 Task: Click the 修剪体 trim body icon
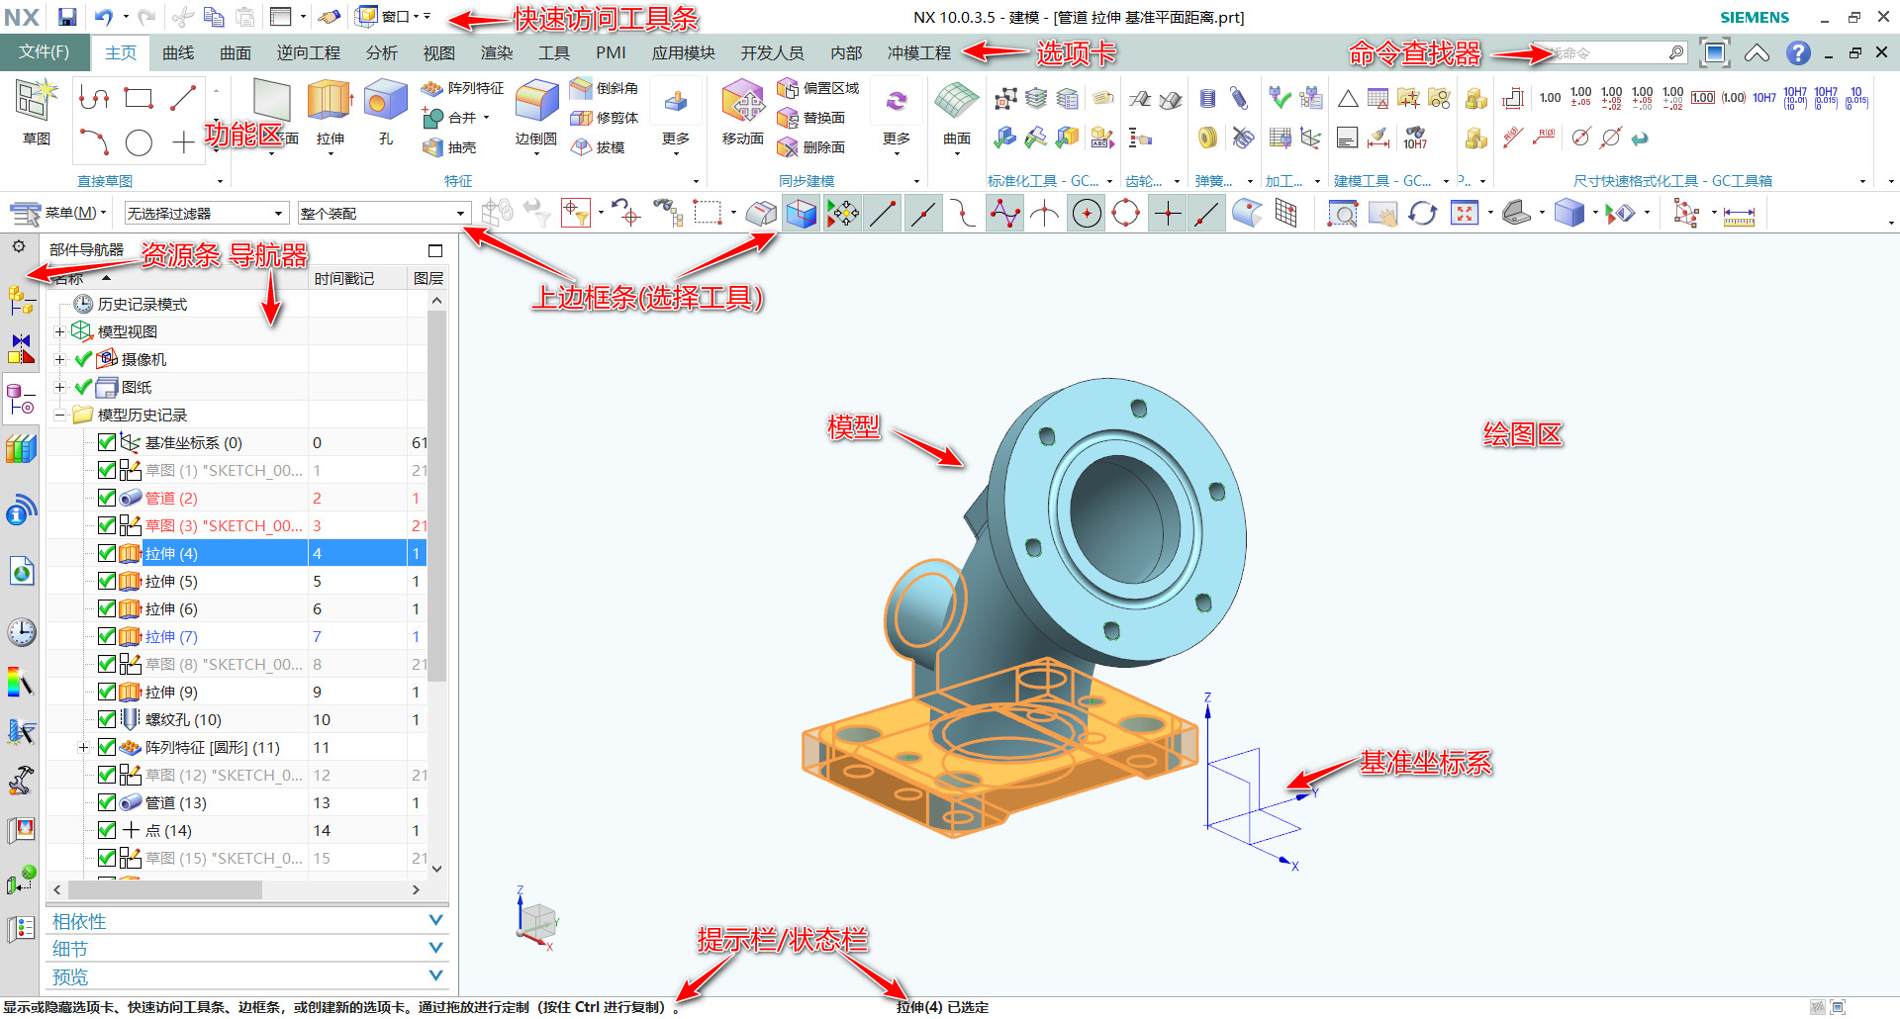click(x=581, y=118)
